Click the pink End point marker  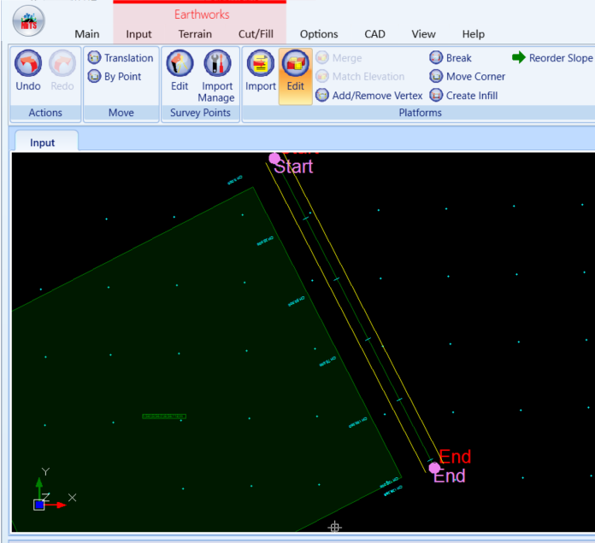pyautogui.click(x=434, y=468)
